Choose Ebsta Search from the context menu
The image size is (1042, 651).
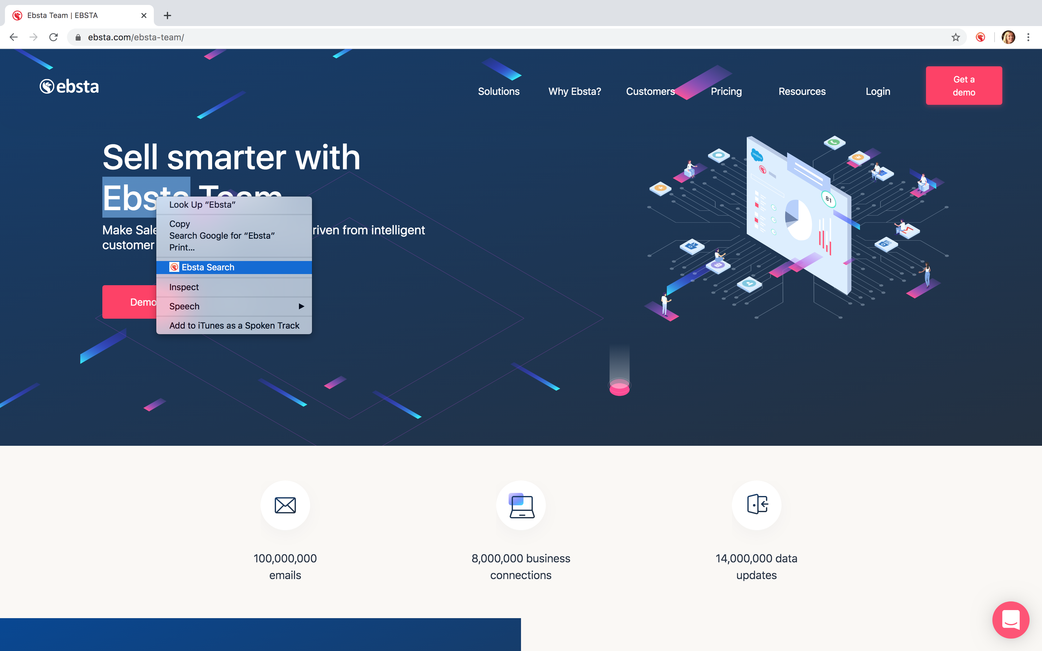coord(208,267)
